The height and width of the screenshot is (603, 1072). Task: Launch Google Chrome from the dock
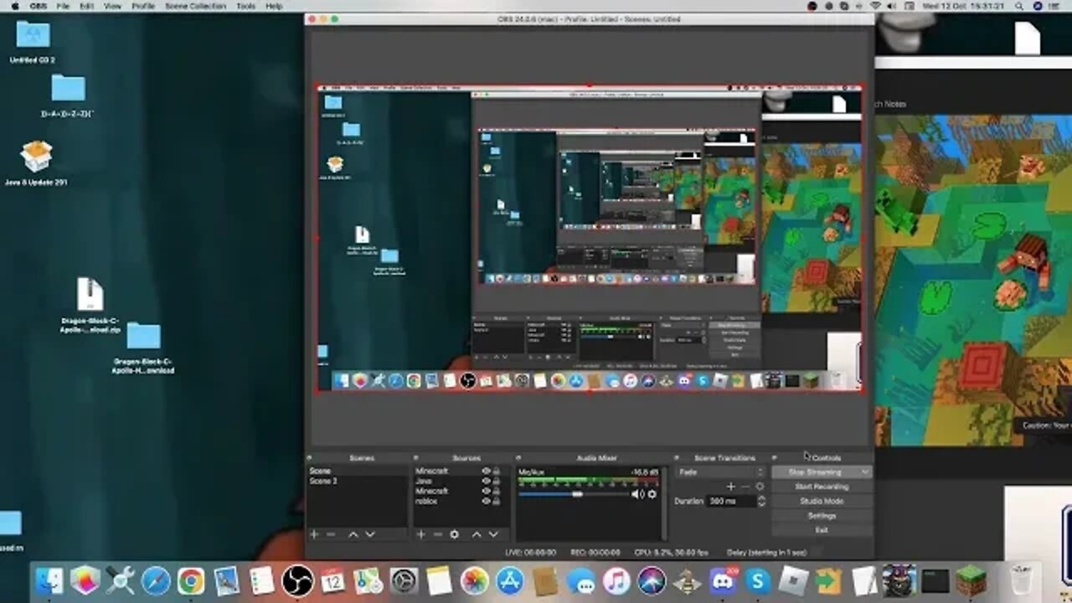[x=191, y=580]
